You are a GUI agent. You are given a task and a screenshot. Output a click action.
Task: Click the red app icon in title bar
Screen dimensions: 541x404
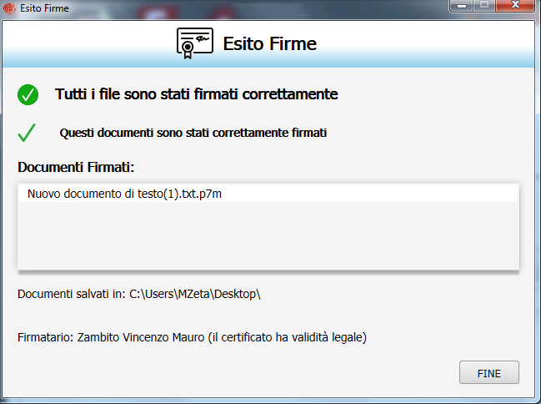10,8
